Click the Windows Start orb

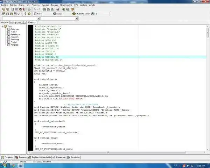[x=4, y=166]
